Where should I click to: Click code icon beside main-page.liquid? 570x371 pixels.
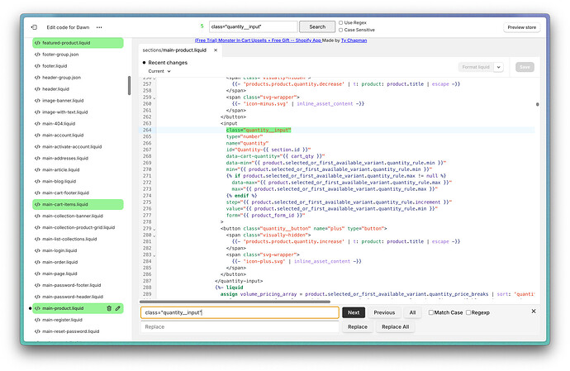(x=37, y=273)
